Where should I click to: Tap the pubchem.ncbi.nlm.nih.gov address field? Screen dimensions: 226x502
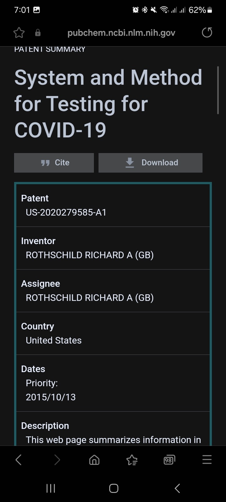(x=121, y=33)
